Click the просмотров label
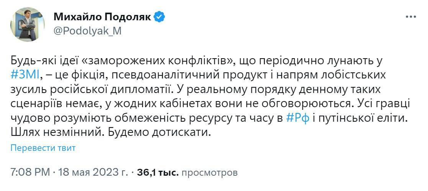Viewport: 428px width, 191px height. (x=209, y=173)
